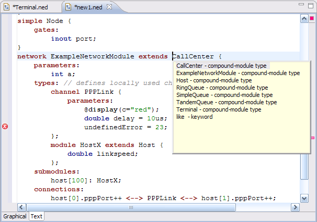Viewport: 317px width, 222px height.
Task: Click the horizontal scrollbar thumb
Action: 131,207
